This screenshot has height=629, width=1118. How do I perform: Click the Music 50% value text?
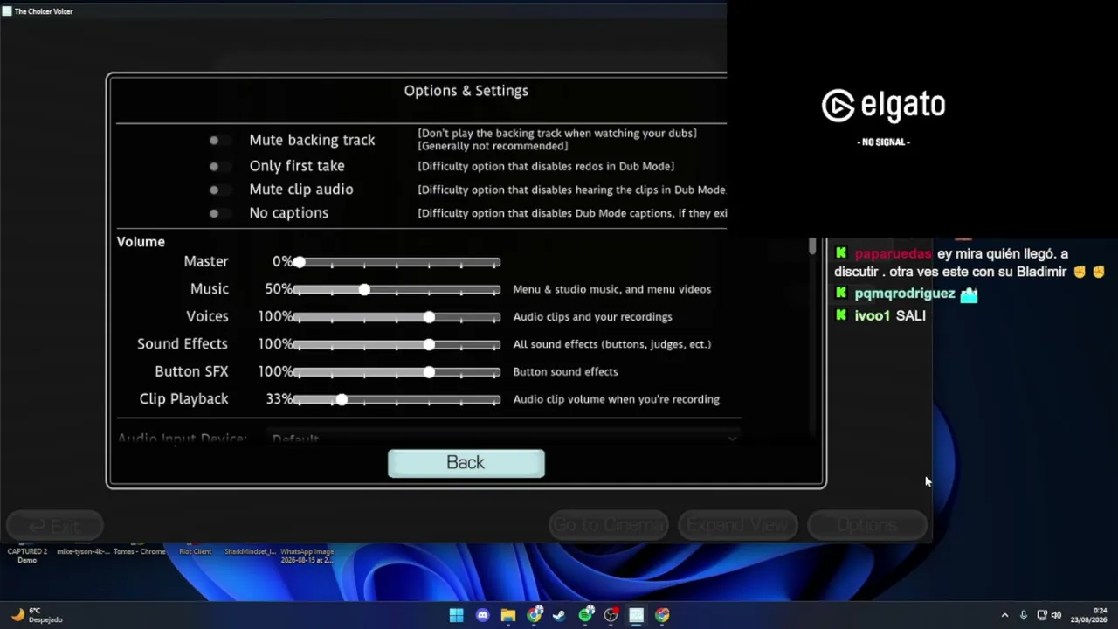click(x=279, y=289)
